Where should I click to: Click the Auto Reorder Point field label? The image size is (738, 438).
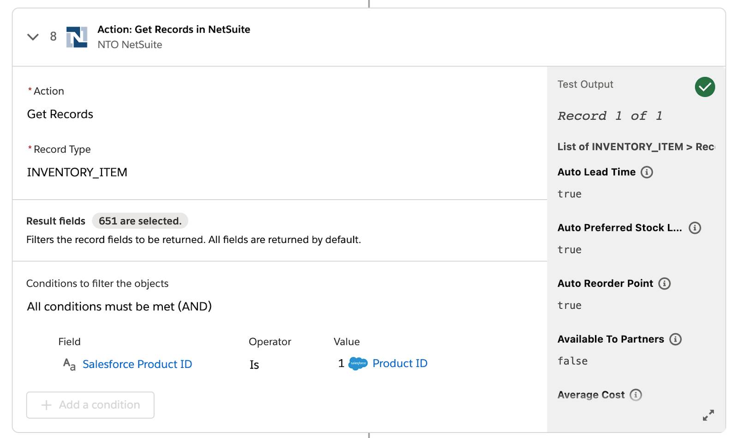(x=605, y=284)
